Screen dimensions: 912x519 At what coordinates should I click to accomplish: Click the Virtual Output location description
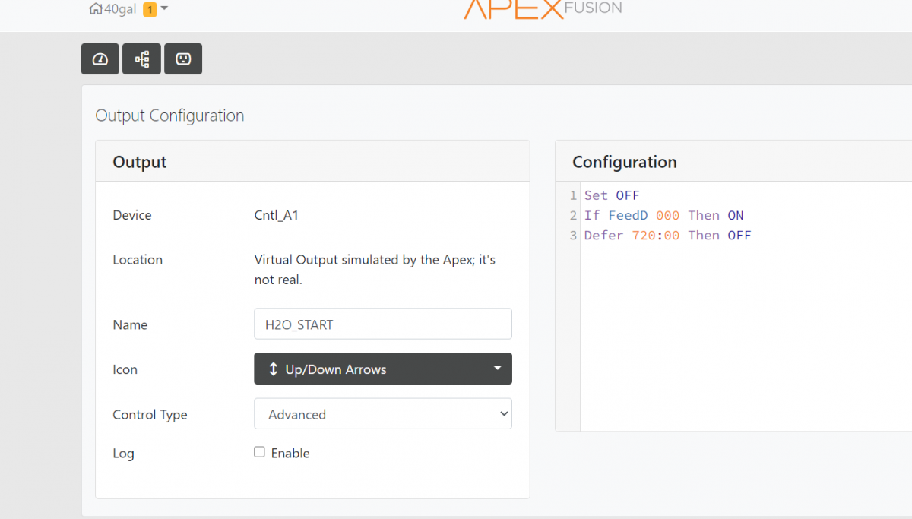coord(375,270)
